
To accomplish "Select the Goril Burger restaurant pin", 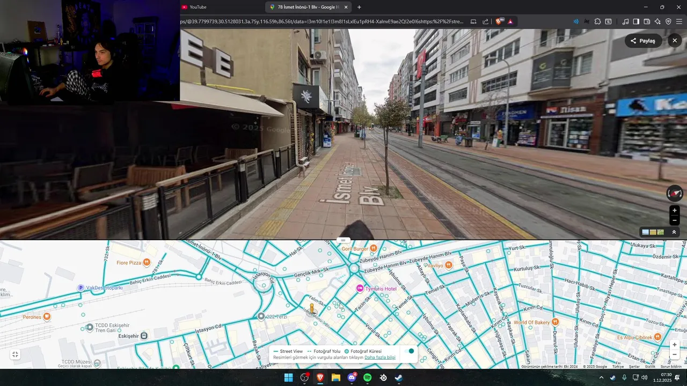I will click(374, 248).
